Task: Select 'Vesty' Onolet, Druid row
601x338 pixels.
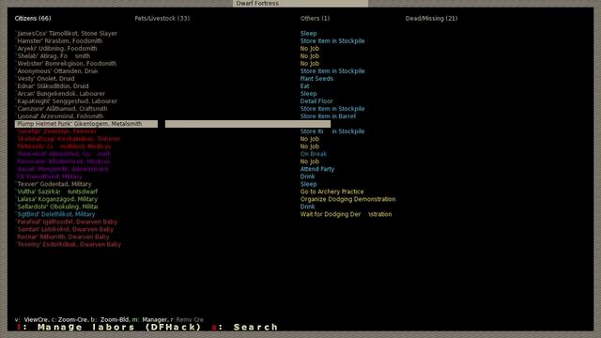Action: (x=45, y=79)
